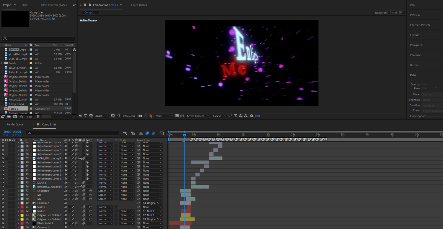Viewport: 443px width, 229px height.
Task: Open the composition flowchart icon in the timeline
Action: 125,133
